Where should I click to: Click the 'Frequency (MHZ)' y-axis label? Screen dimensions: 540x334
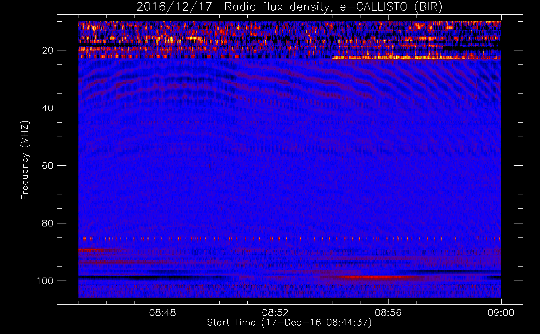(x=25, y=160)
